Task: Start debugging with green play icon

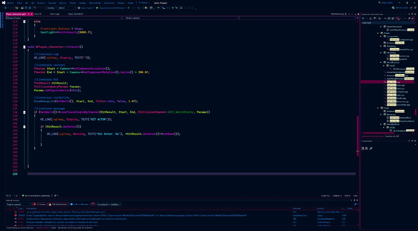Action: (x=97, y=8)
